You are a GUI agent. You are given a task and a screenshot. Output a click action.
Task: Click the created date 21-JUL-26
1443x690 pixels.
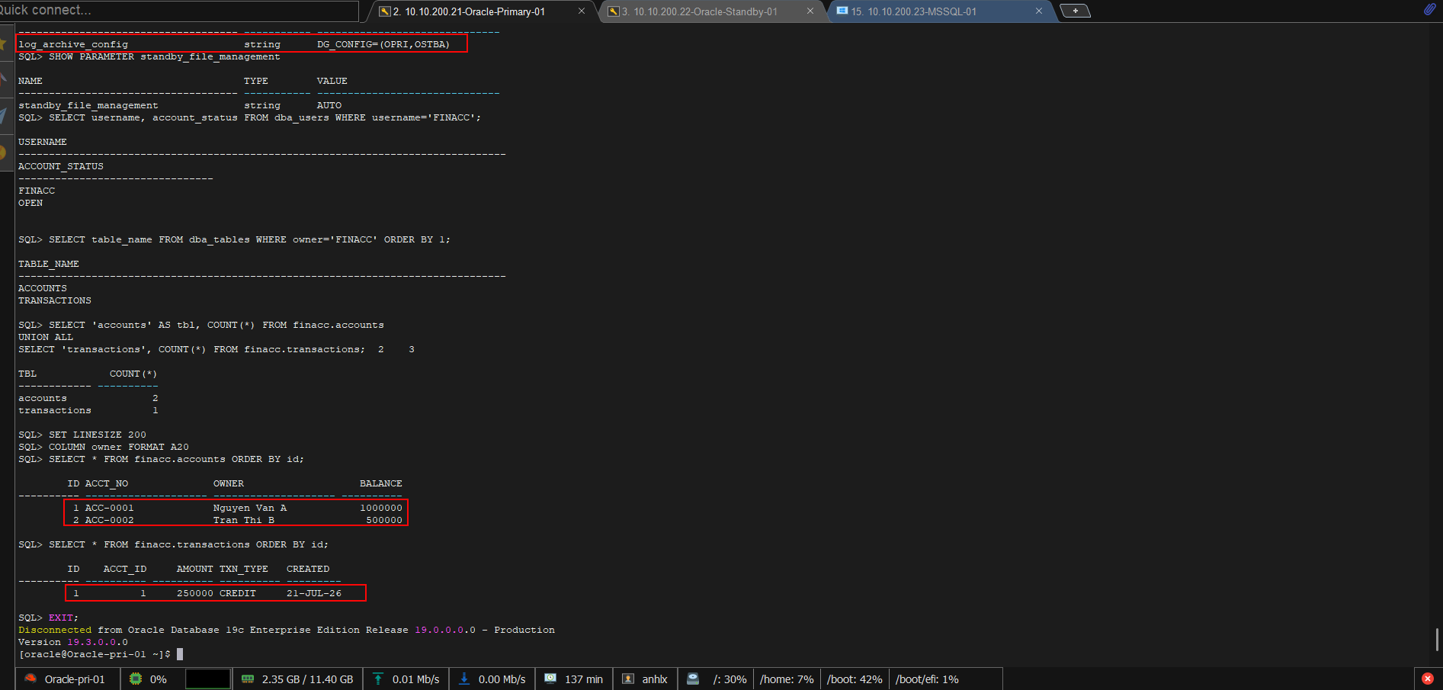pos(314,593)
